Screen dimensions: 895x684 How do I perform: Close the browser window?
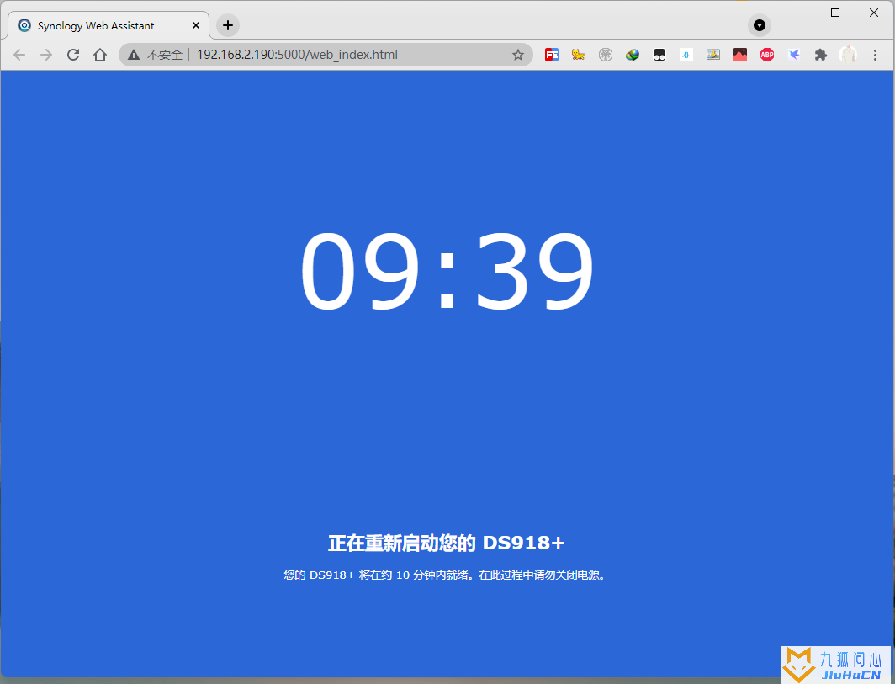pos(874,13)
